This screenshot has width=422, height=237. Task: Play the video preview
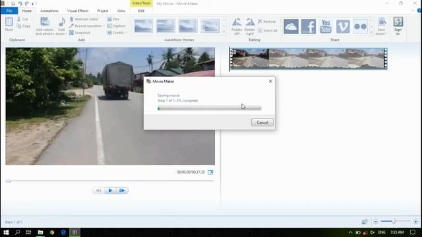[x=110, y=190]
